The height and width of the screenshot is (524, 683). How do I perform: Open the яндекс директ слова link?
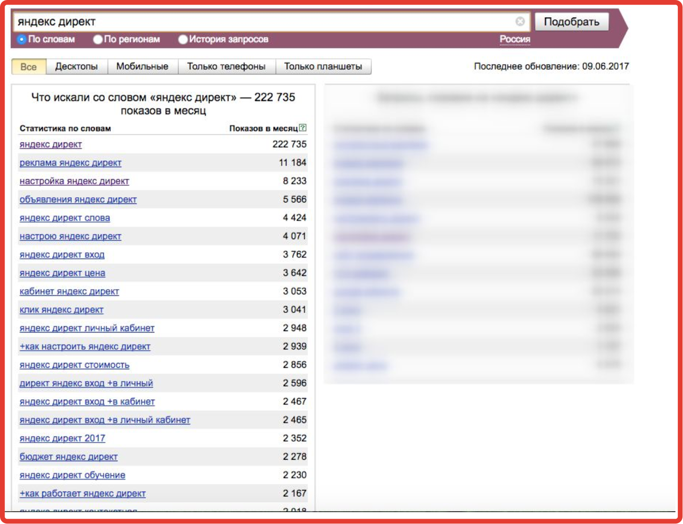pyautogui.click(x=65, y=218)
